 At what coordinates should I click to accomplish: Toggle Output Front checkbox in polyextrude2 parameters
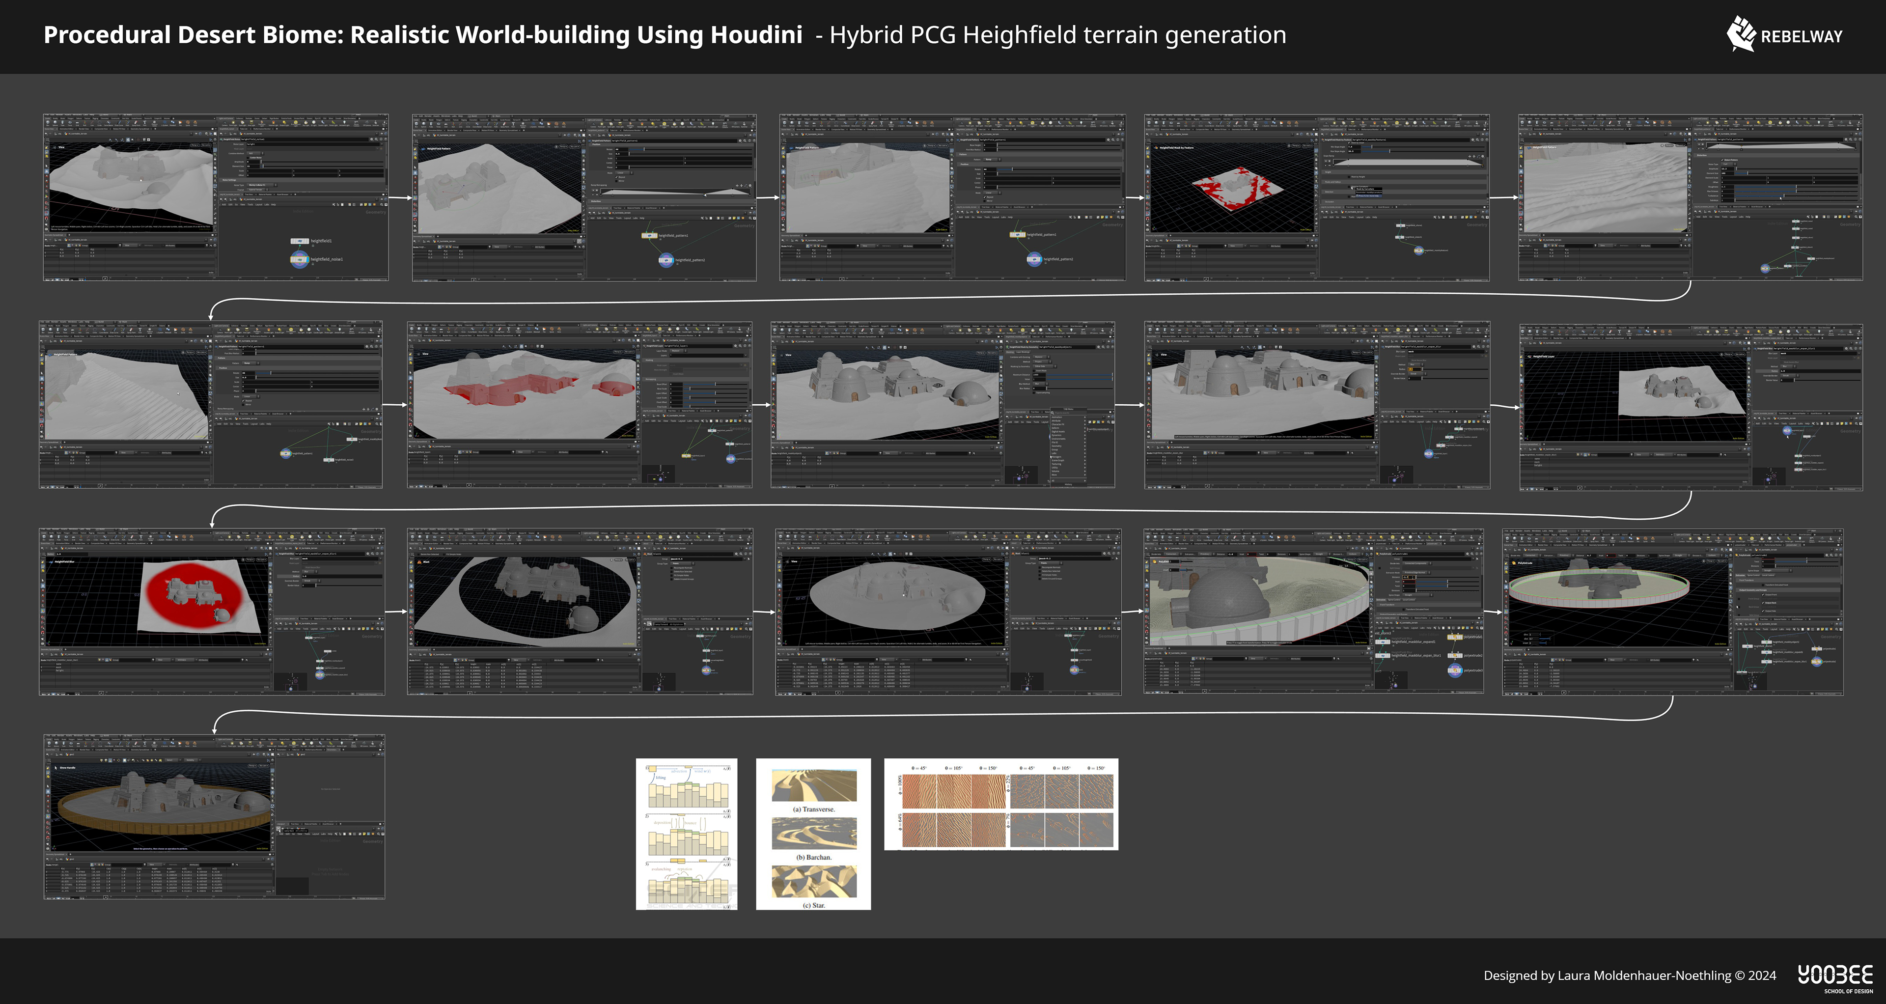1763,595
